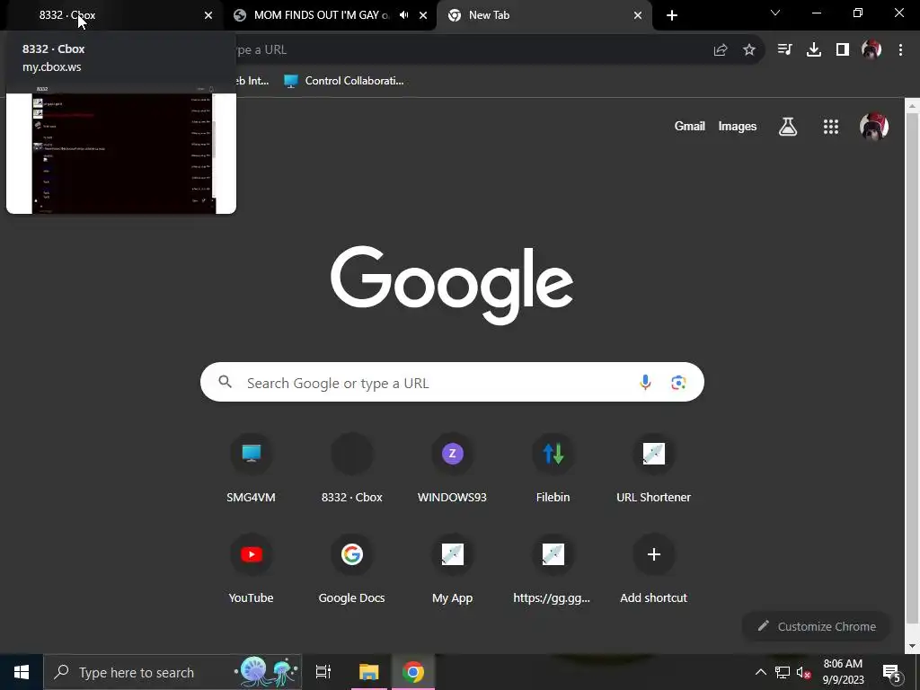920x690 pixels.
Task: Open the SMG4VM shortcut
Action: [x=252, y=468]
